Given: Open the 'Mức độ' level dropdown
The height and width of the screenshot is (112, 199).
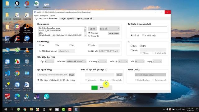Looking at the screenshot, I should point(123,61).
